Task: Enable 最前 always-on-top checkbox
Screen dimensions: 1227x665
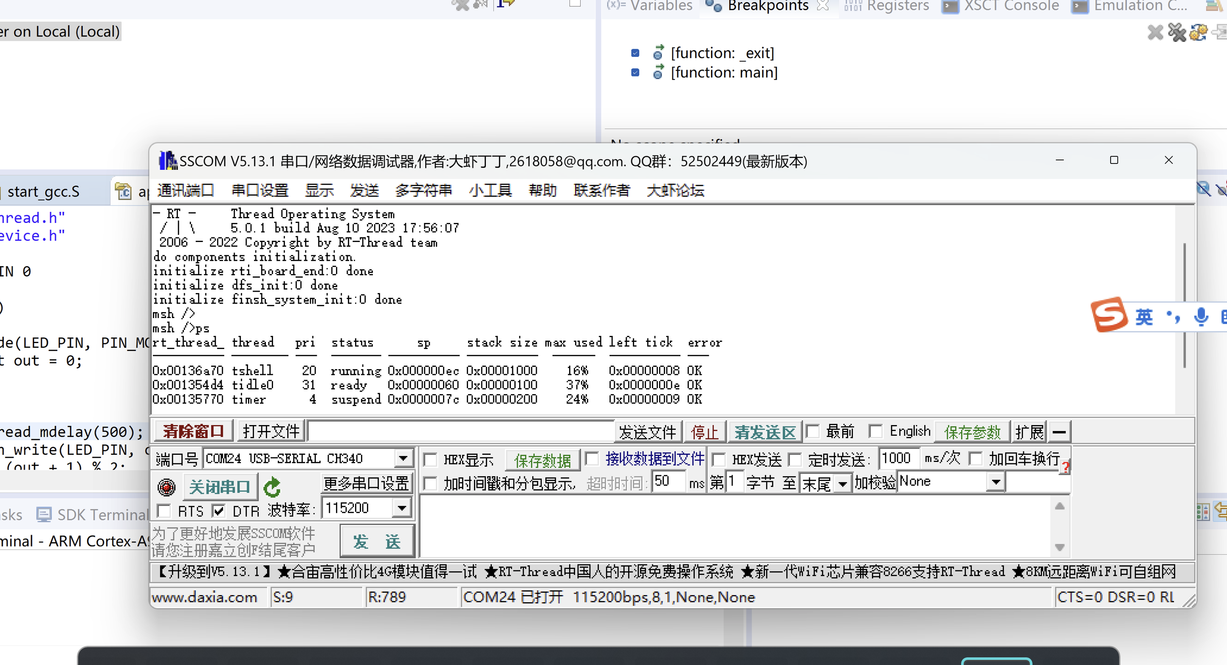Action: [x=812, y=431]
